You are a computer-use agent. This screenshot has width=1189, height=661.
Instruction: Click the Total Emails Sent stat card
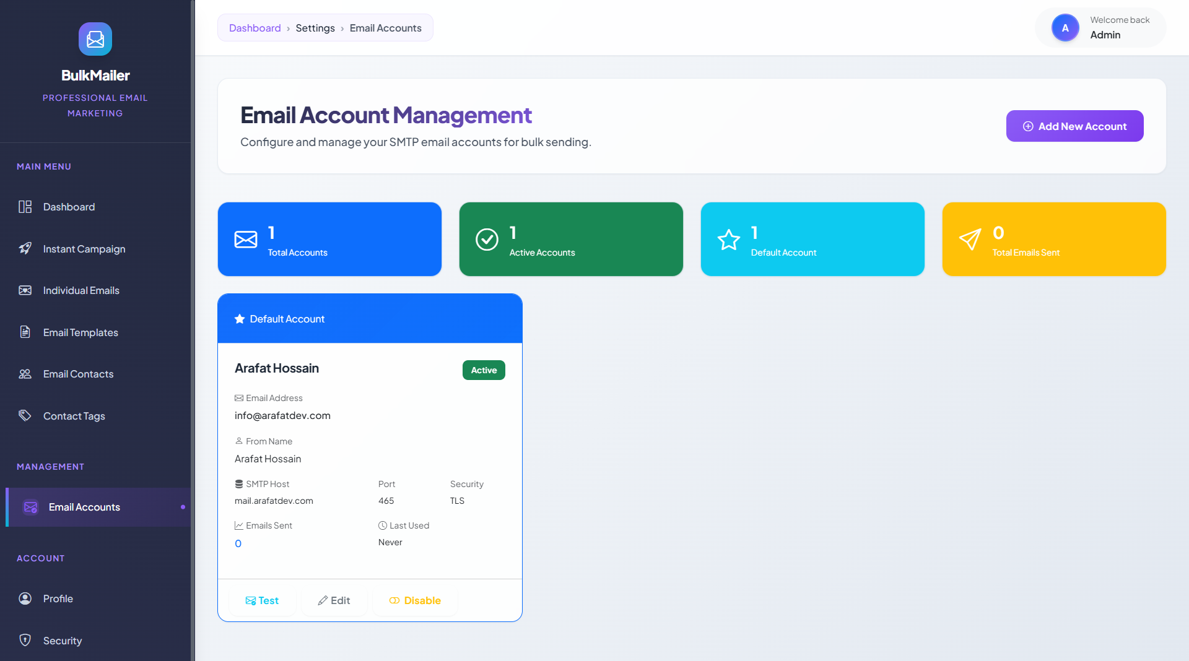coord(1054,239)
